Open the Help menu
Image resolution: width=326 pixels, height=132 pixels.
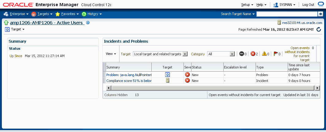coord(262,5)
